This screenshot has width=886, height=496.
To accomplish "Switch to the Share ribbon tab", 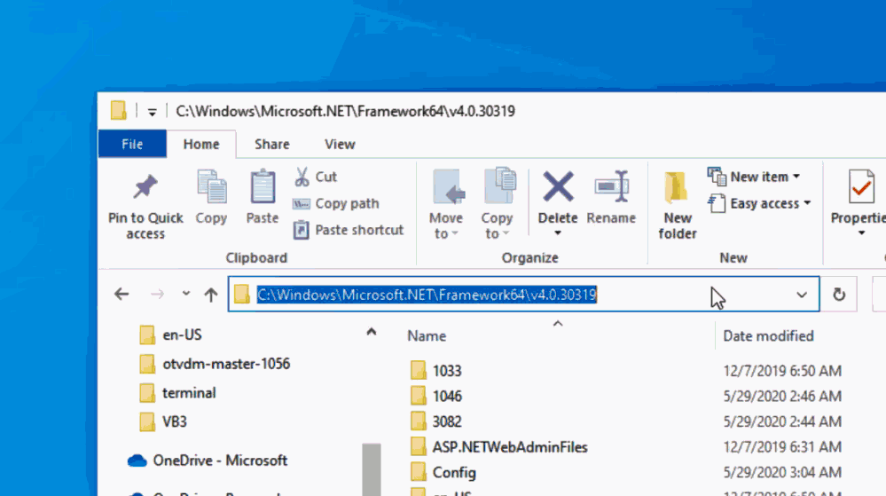I will pyautogui.click(x=271, y=145).
